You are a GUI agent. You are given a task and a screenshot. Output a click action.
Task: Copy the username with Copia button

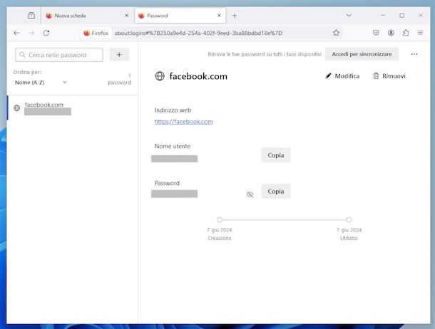276,155
